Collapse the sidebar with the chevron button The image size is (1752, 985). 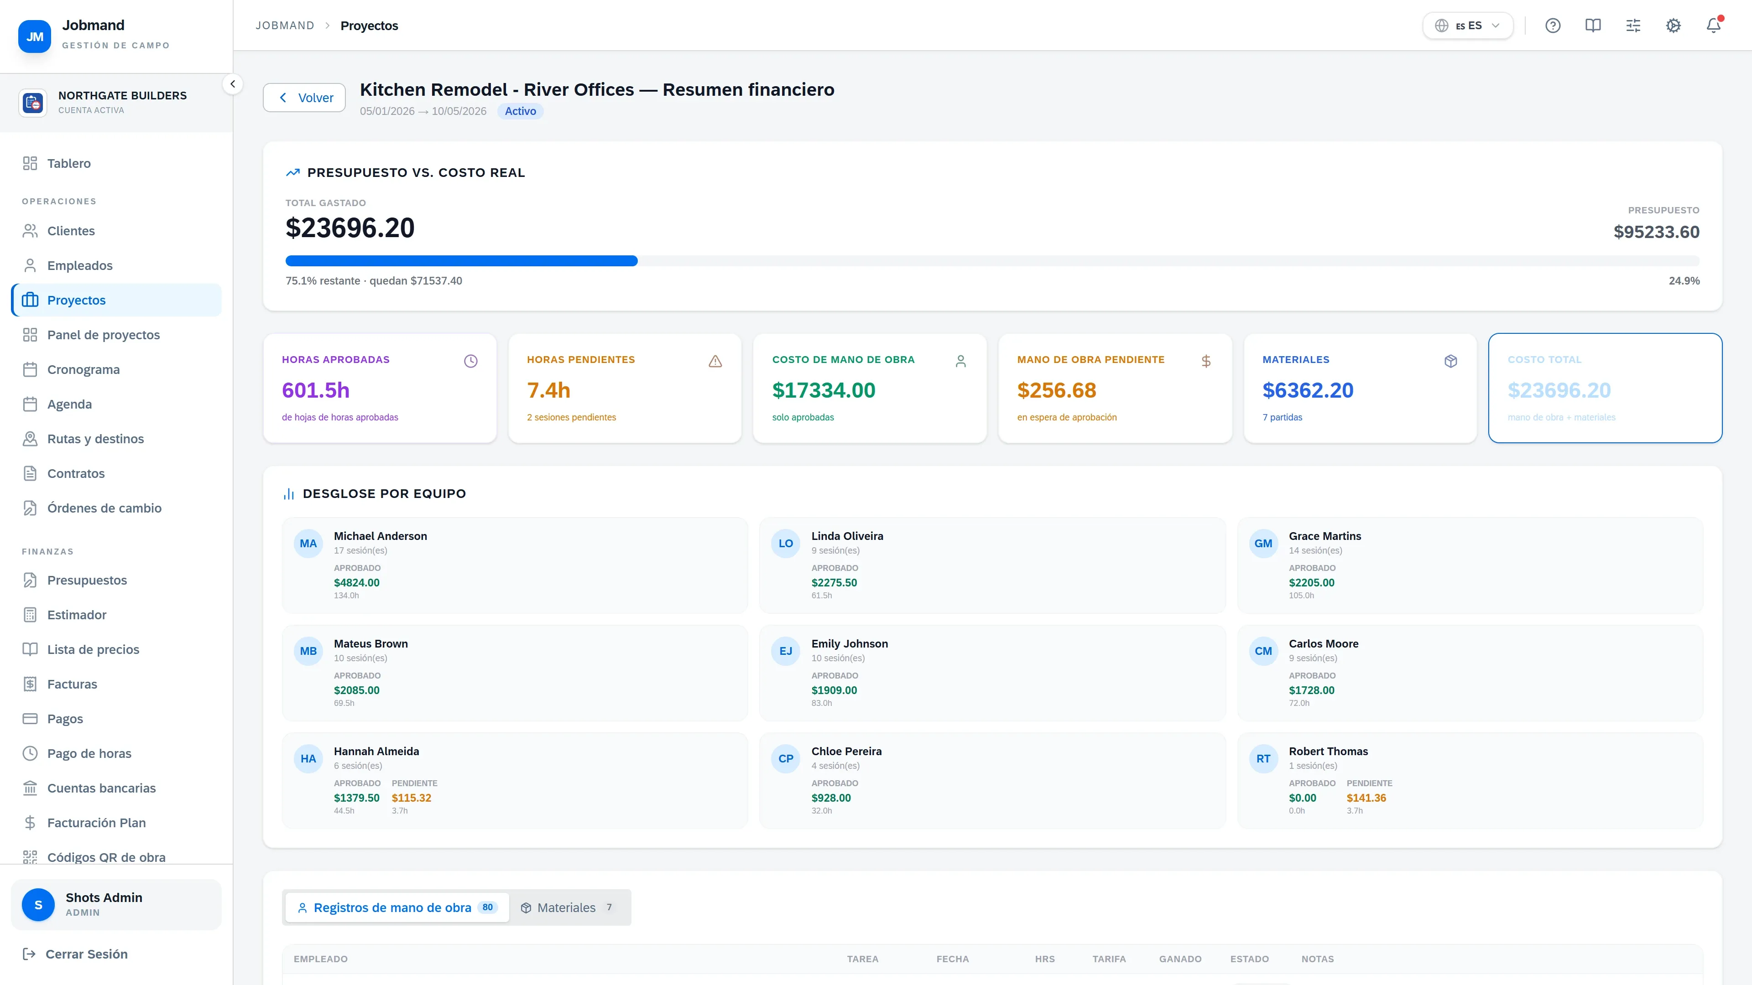tap(233, 84)
